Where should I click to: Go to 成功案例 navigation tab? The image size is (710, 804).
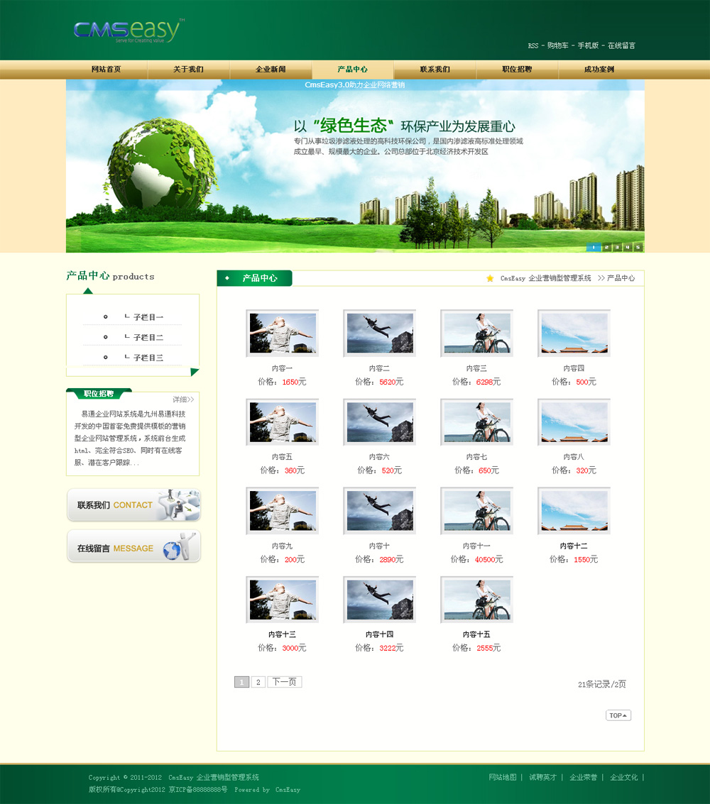[x=599, y=70]
